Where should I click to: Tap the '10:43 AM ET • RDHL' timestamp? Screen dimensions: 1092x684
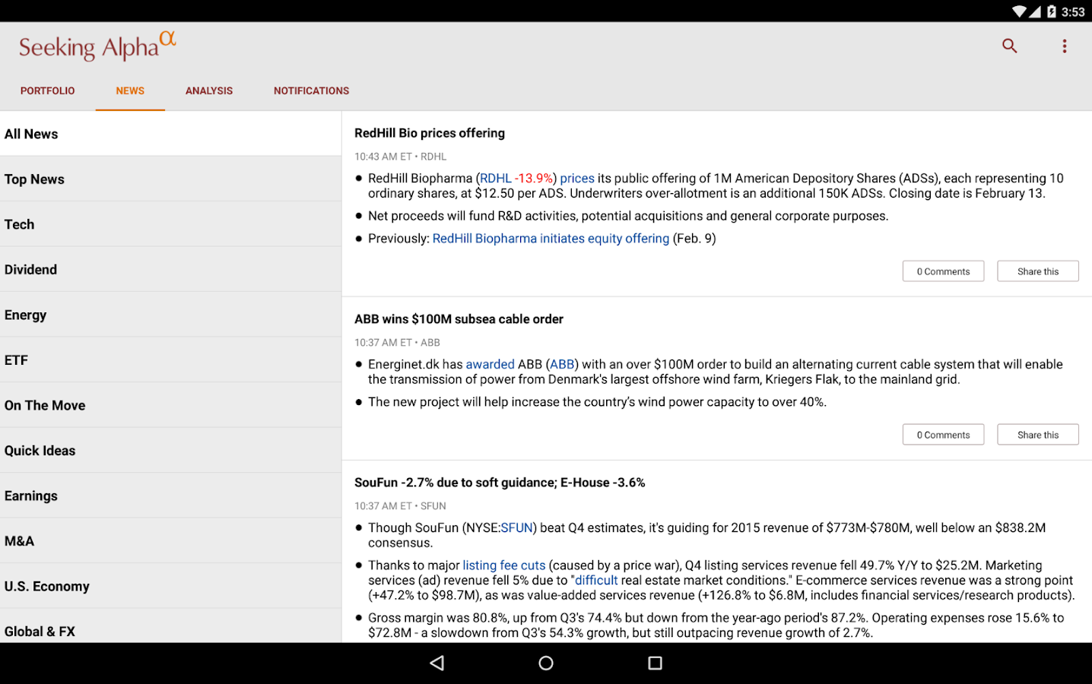coord(400,157)
